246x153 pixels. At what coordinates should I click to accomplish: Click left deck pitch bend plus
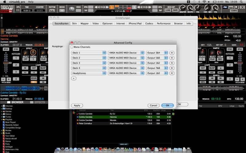tap(9, 79)
